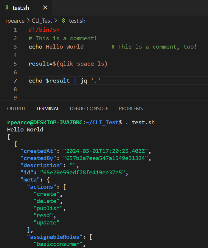Click the chevron after rpearce in the breadcrumb

(28, 21)
